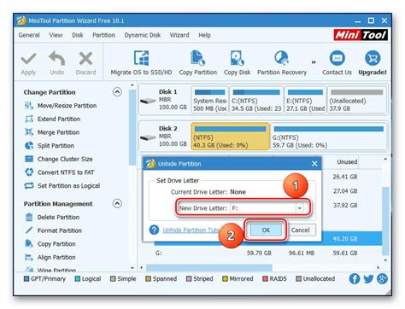Select Disk 1 header block
Image resolution: width=405 pixels, height=309 pixels.
164,100
